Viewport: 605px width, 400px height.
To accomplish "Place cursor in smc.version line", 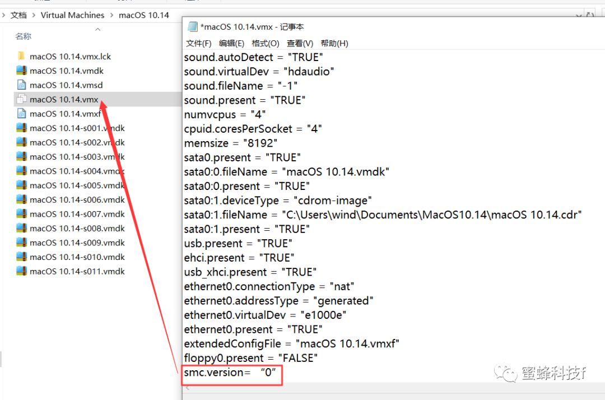I will 230,372.
